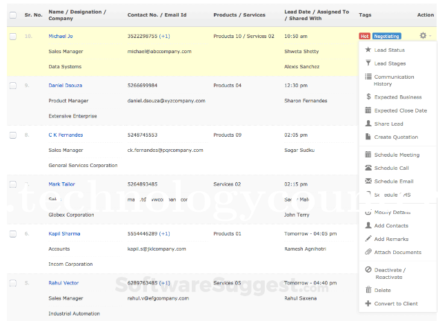438x321 pixels.
Task: Select the checkbox for Rahul Vector
Action: 13,283
